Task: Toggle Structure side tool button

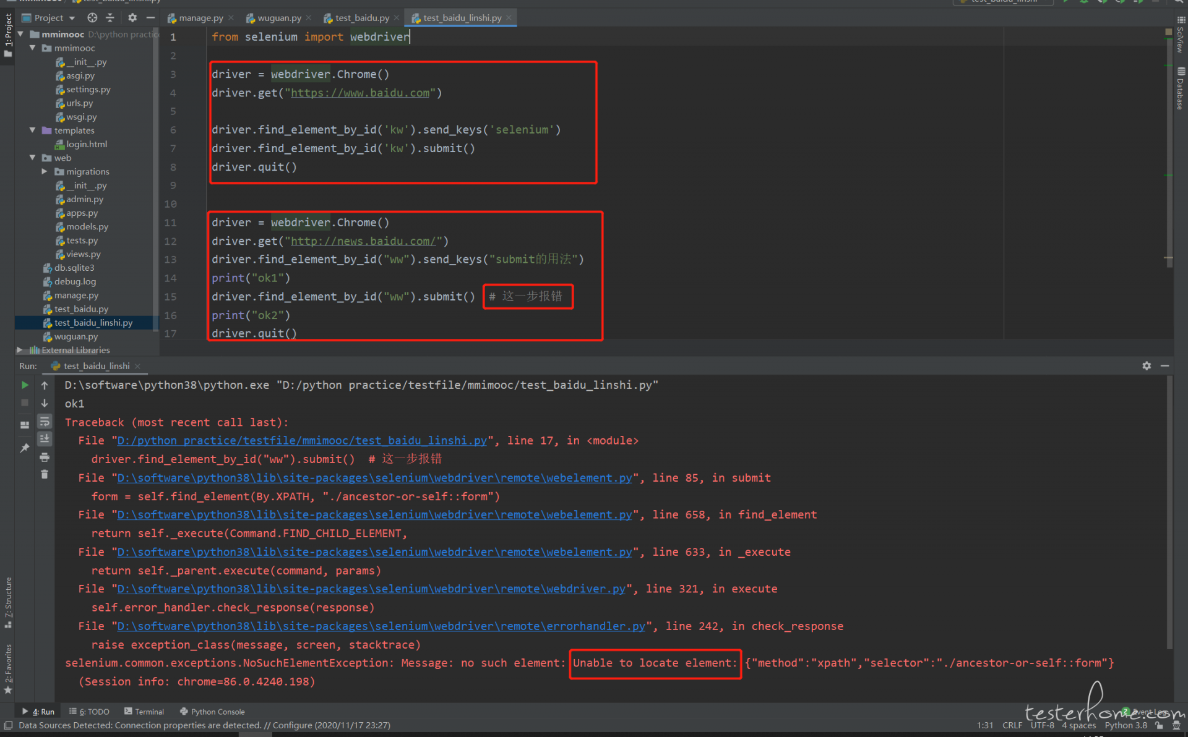Action: coord(7,603)
